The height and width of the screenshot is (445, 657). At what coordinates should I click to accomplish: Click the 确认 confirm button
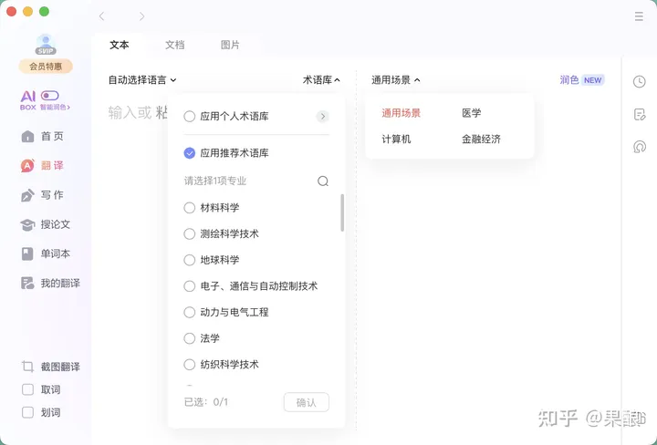point(307,402)
